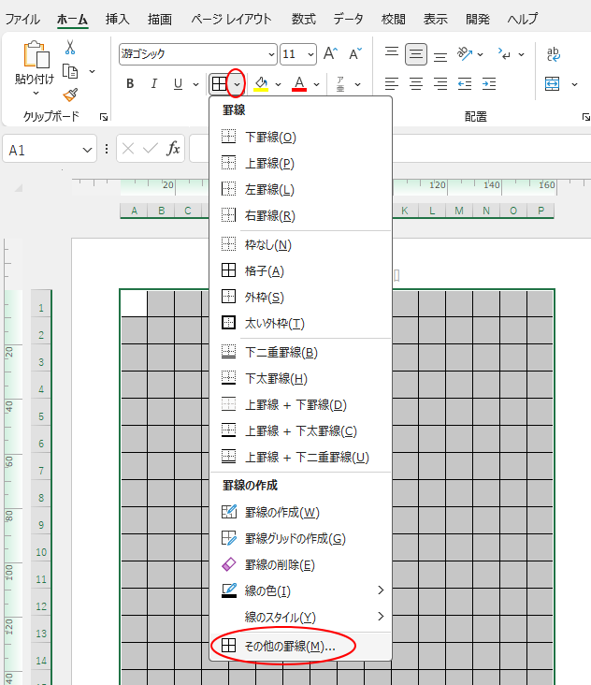Choose 枠なし(N) no border
The image size is (591, 685).
click(x=301, y=244)
